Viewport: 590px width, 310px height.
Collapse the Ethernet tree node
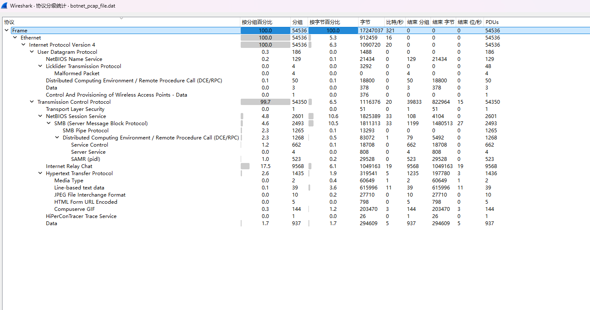pos(15,38)
